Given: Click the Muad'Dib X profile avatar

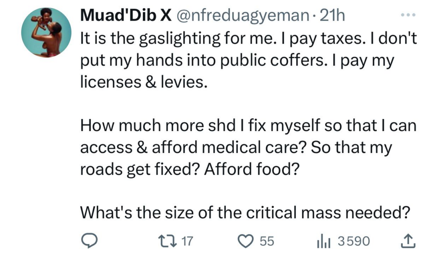Looking at the screenshot, I should click(46, 33).
